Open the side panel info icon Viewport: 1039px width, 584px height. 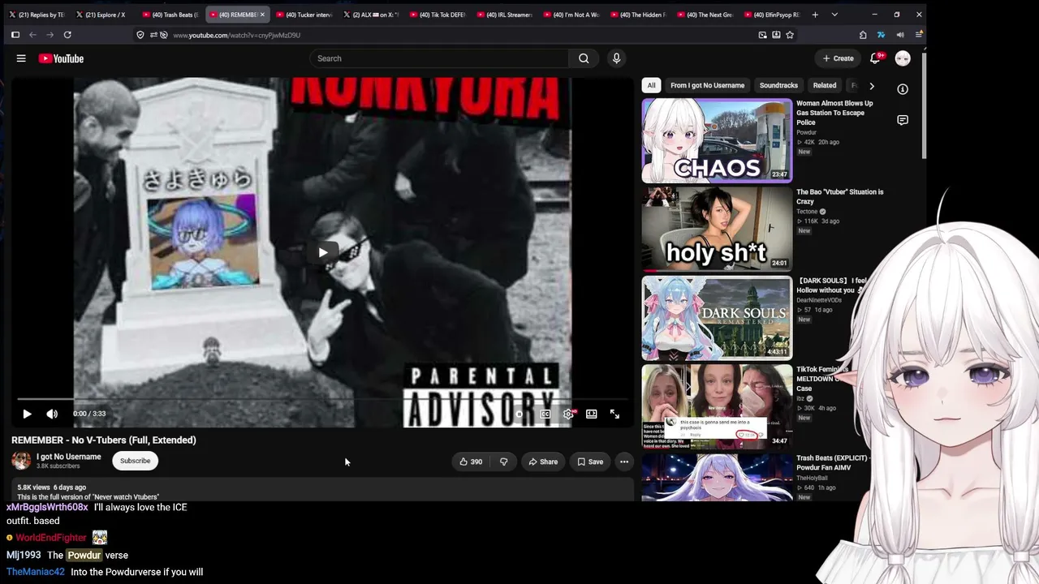903,89
